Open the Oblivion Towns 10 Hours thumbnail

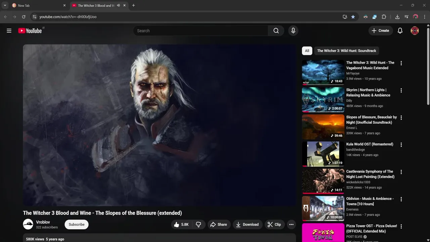click(323, 208)
